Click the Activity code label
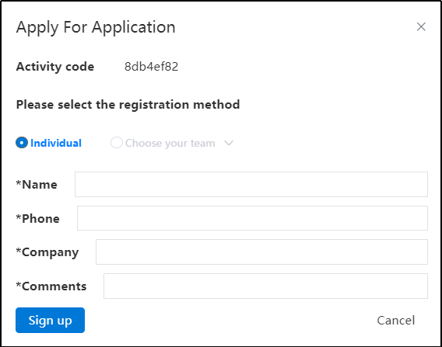Screen dimensions: 442x347 [x=55, y=67]
